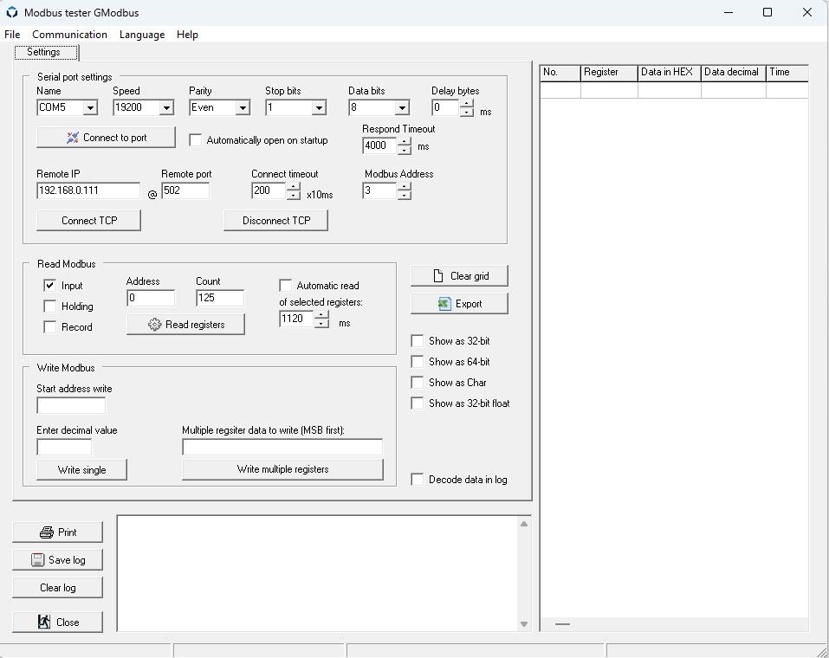The width and height of the screenshot is (829, 658).
Task: Click the floppy disk icon on Save log
Action: pos(37,559)
